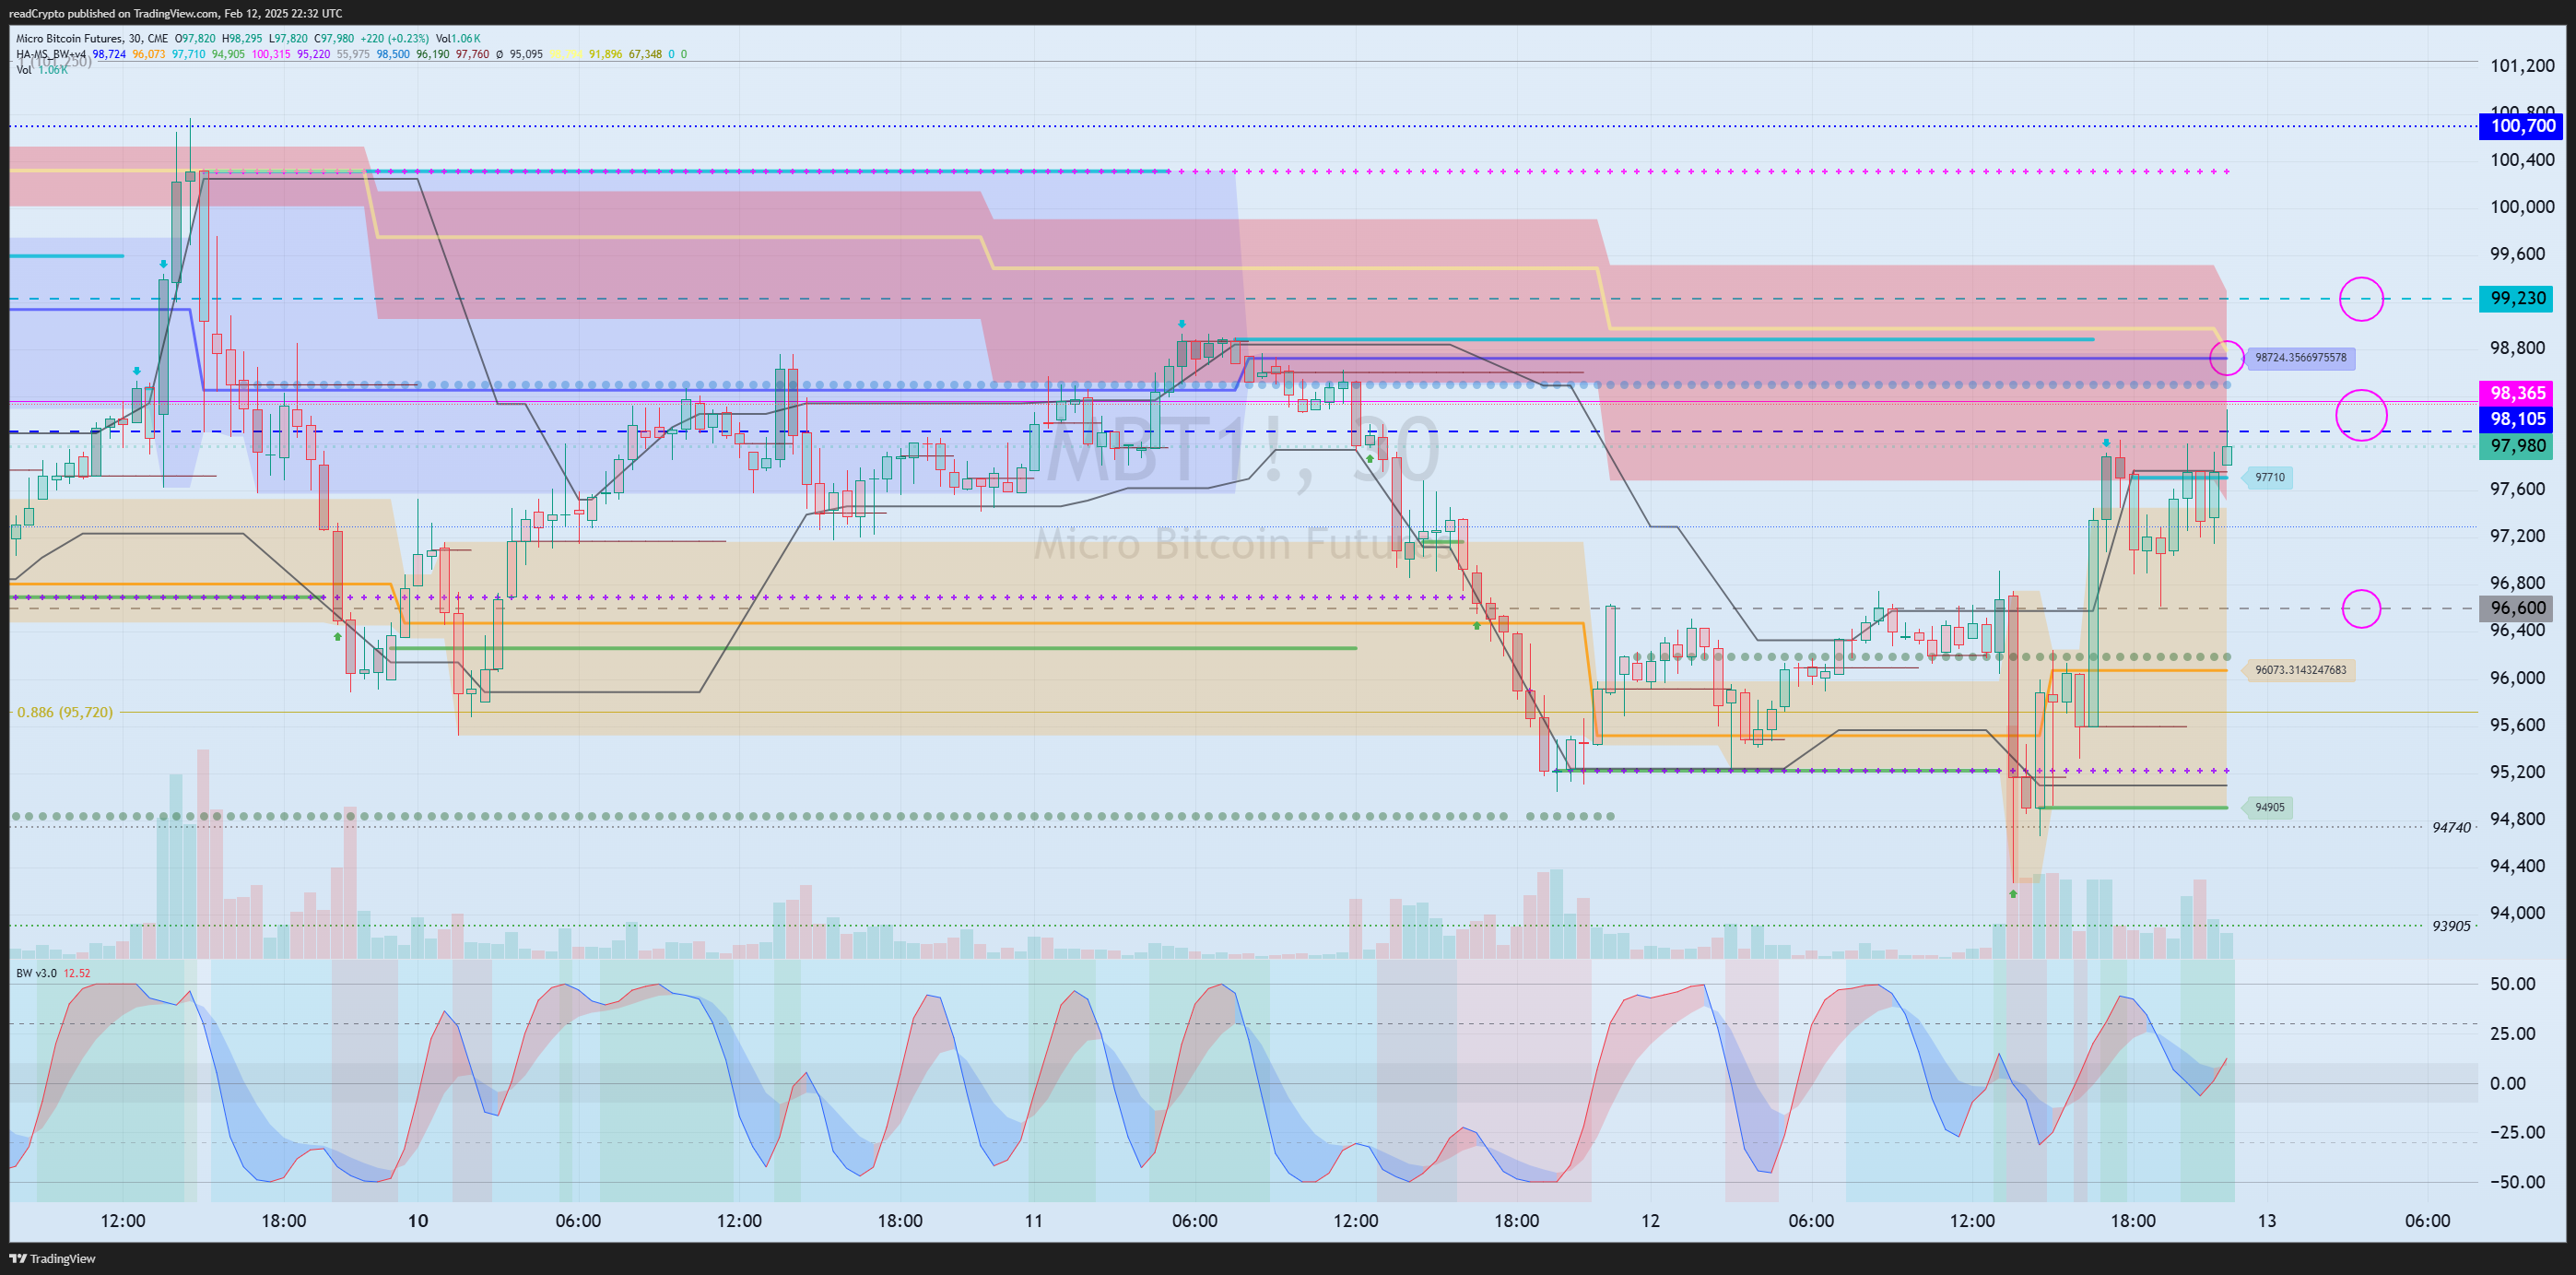This screenshot has width=2576, height=1275.
Task: Click the 101,200 price scale tick
Action: [x=2521, y=66]
